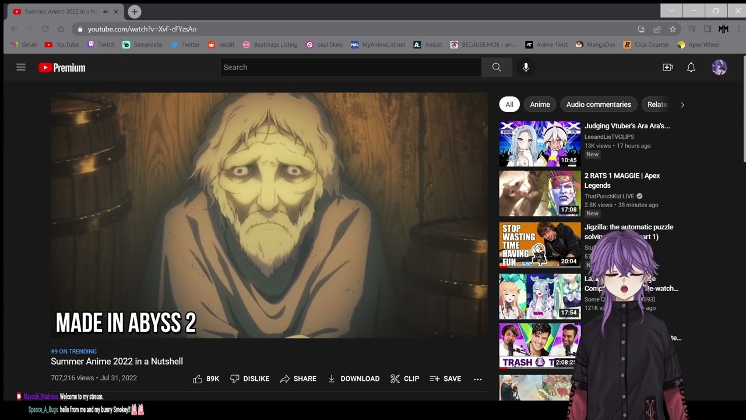Click the MM extension icon
This screenshot has width=746, height=420.
pos(723,29)
